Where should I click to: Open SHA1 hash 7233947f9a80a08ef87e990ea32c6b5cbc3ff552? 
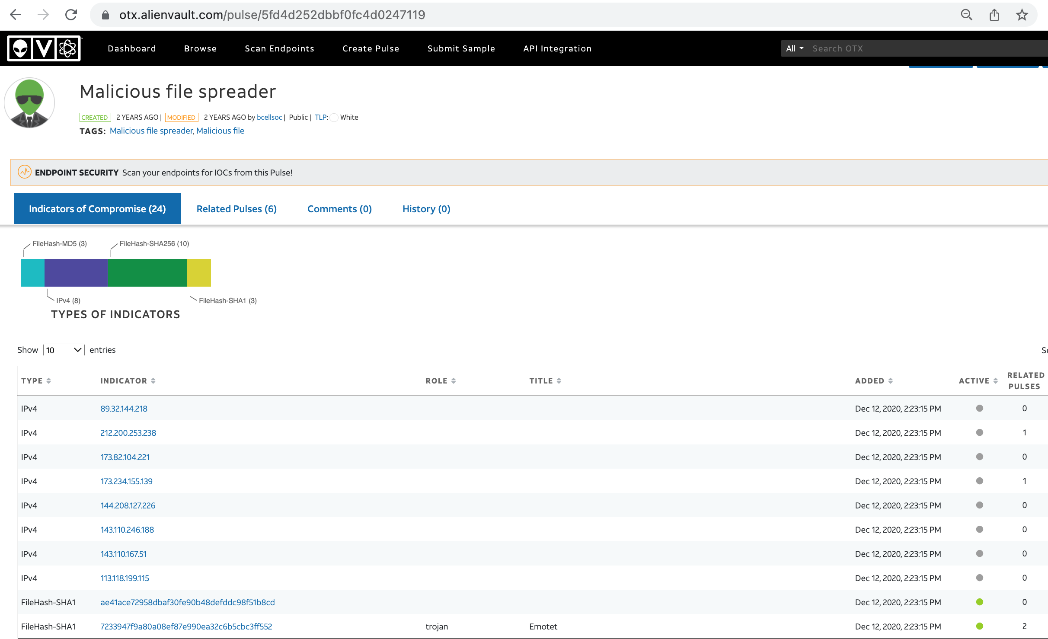(x=186, y=626)
